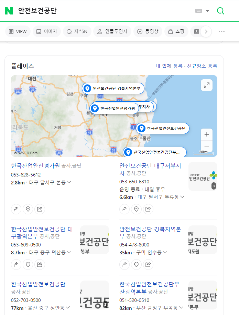This screenshot has height=315, width=239.
Task: Click the green Naver N logo
Action: (x=9, y=11)
